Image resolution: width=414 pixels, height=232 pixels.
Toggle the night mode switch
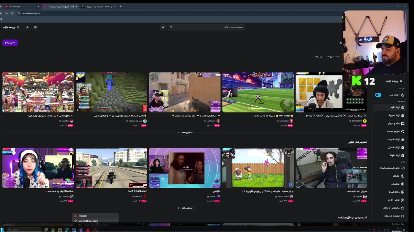(x=378, y=95)
